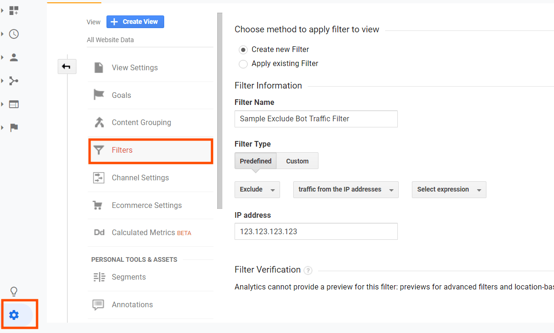
Task: Click the IP address input field
Action: pos(316,231)
